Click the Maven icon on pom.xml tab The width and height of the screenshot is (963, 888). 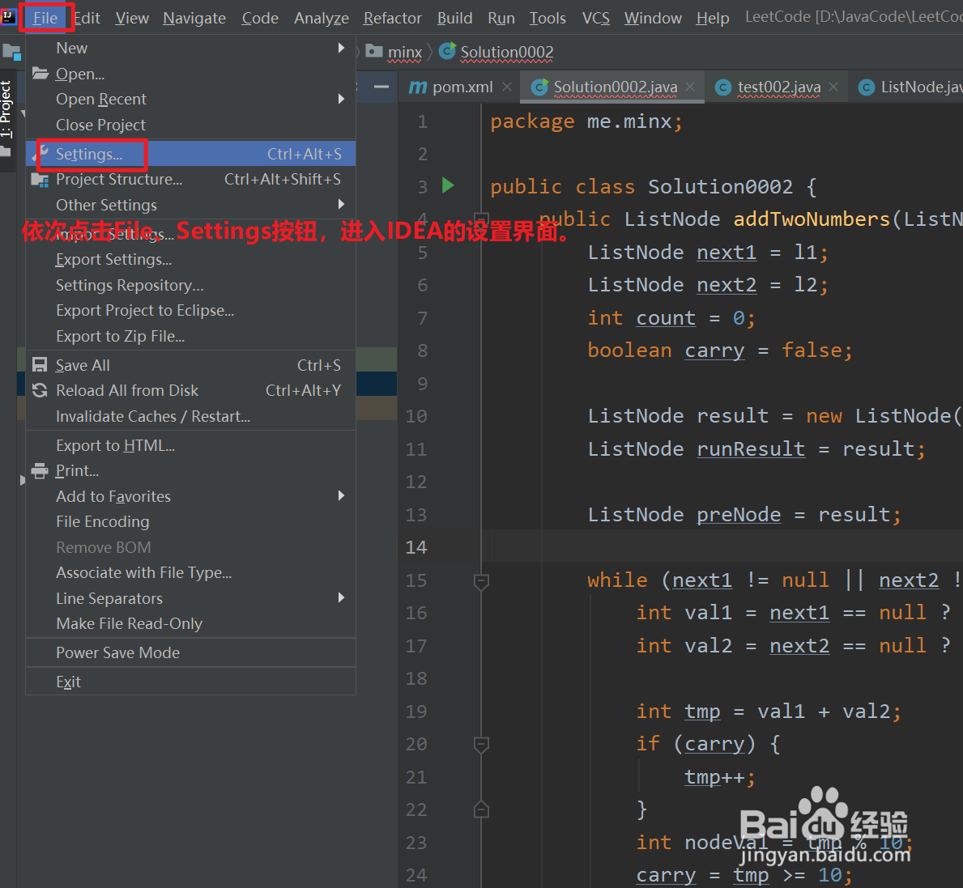tap(418, 87)
